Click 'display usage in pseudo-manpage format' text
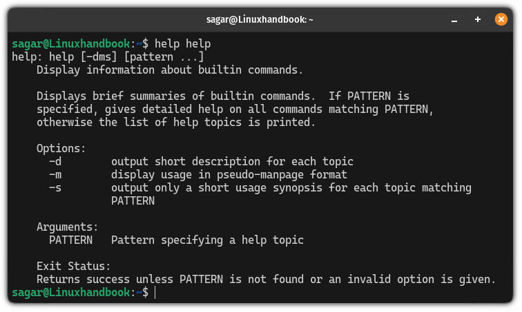 (229, 175)
